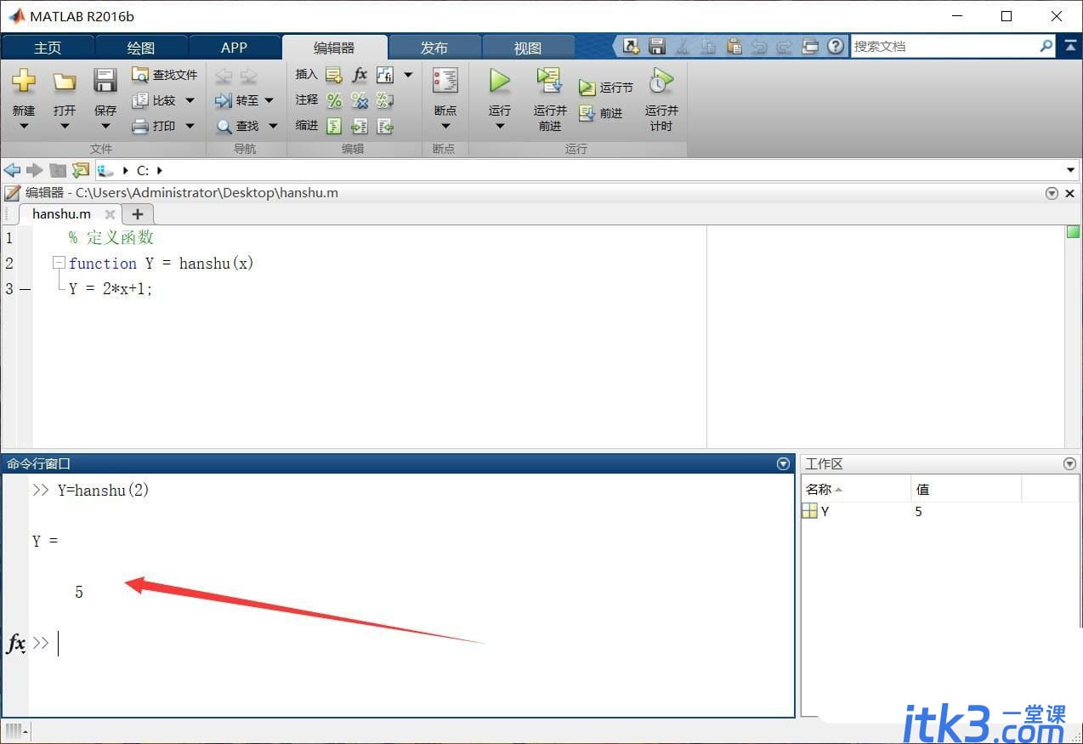Open the Go To (转至) dropdown arrow
The width and height of the screenshot is (1083, 744).
[x=269, y=100]
